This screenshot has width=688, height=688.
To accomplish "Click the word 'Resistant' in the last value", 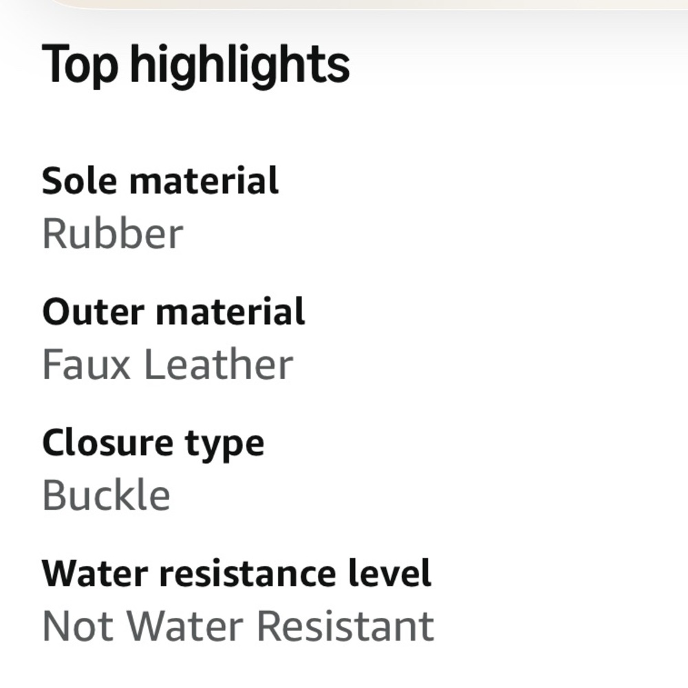I will (345, 627).
